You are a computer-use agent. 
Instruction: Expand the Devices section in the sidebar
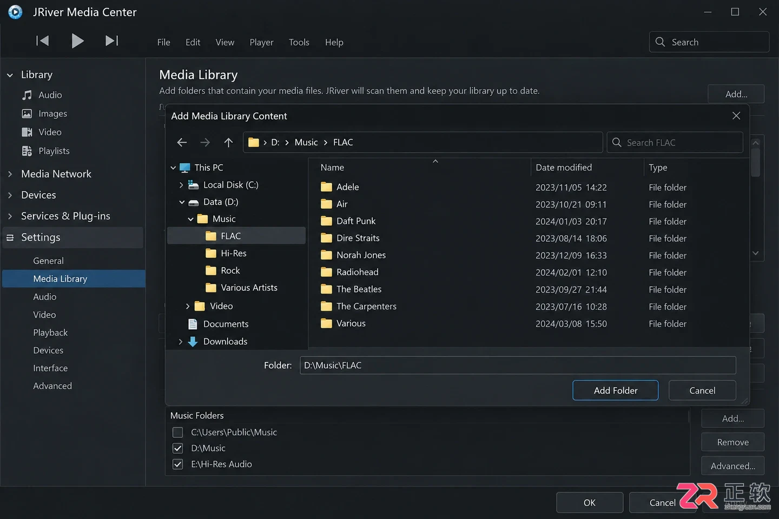10,195
